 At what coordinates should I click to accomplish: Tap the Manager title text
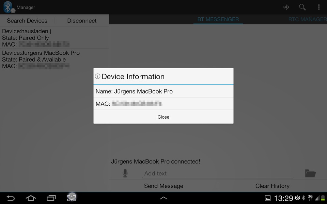coord(26,7)
